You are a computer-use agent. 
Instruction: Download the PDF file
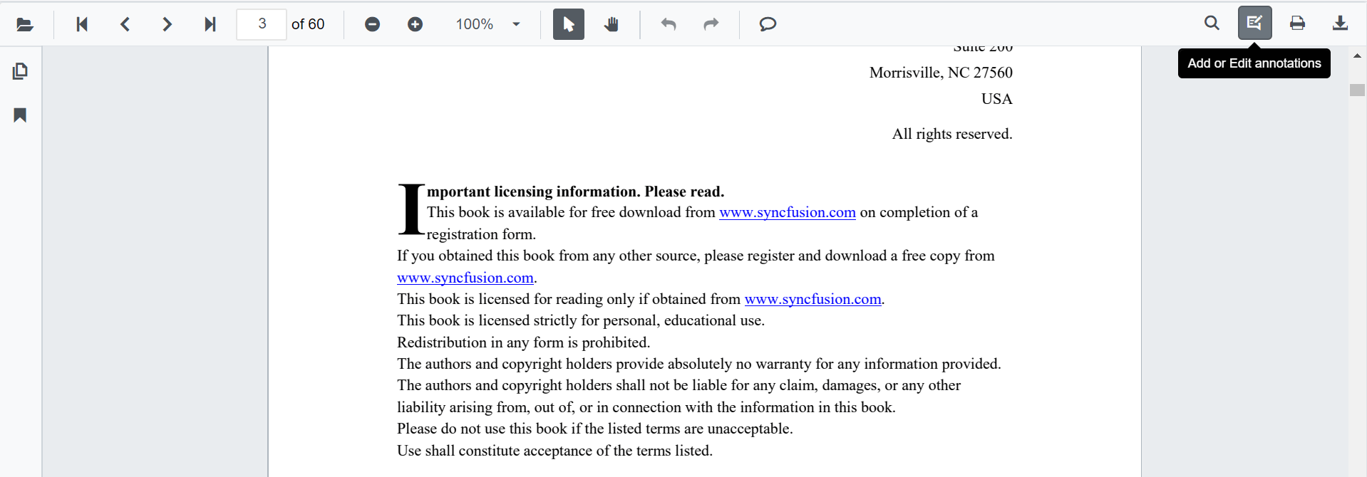tap(1340, 23)
